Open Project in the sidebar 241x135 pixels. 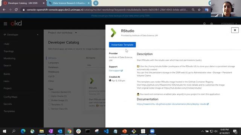[8, 88]
